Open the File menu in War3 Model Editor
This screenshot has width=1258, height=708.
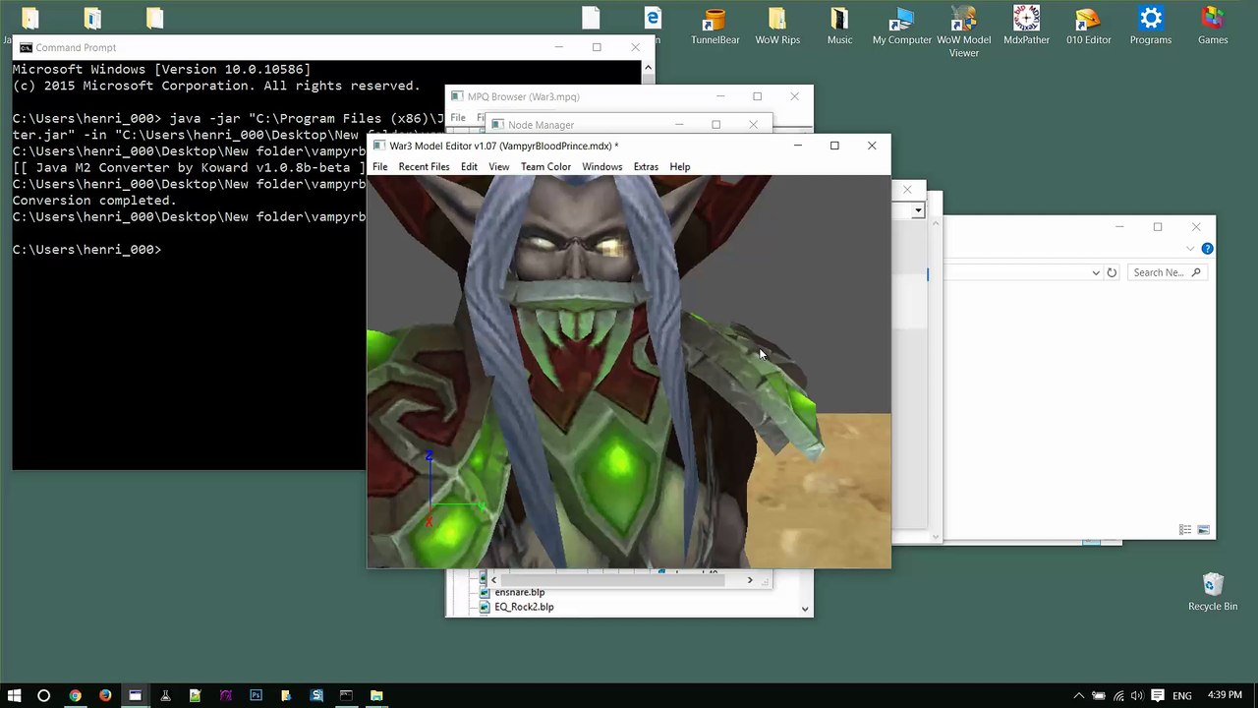coord(379,167)
